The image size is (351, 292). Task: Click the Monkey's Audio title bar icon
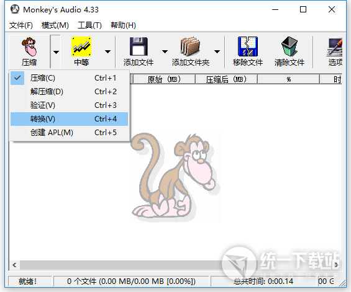(15, 9)
